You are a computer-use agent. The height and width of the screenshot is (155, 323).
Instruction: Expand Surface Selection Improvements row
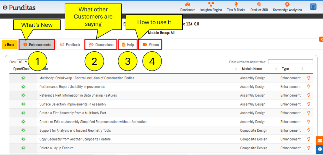(x=23, y=104)
